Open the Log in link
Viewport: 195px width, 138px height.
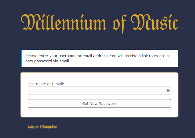coord(33,127)
